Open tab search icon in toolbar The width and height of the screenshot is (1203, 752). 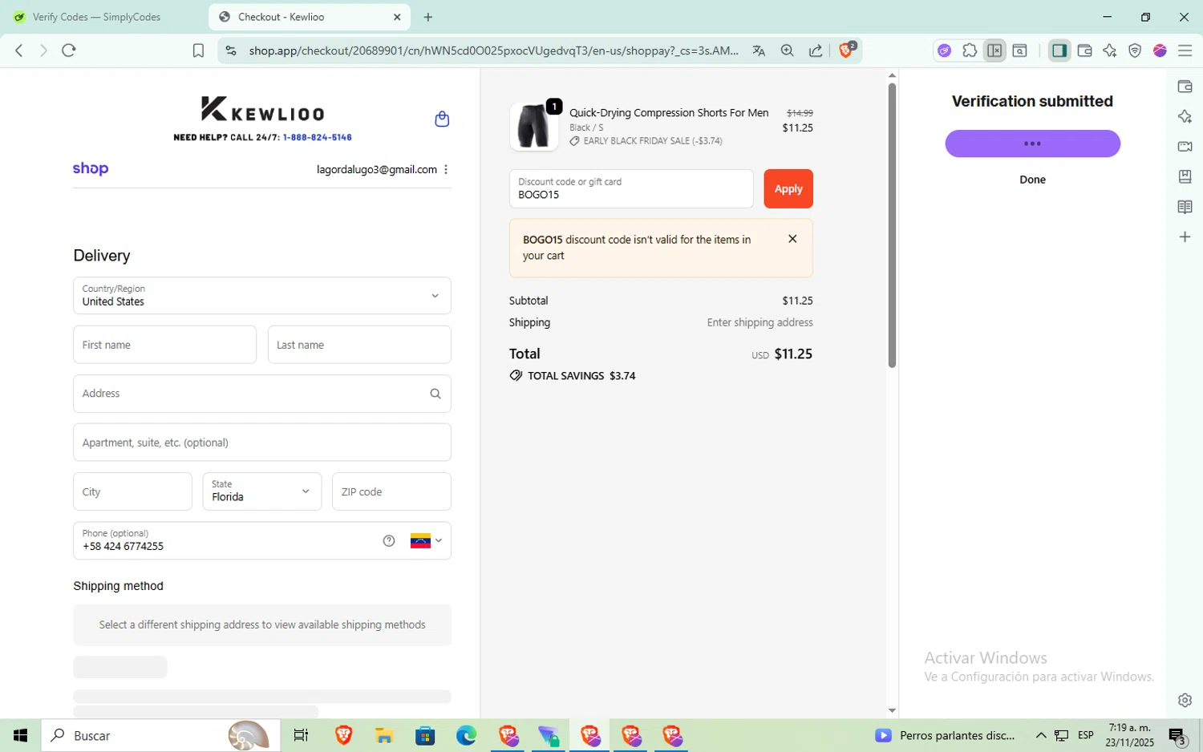(1019, 51)
